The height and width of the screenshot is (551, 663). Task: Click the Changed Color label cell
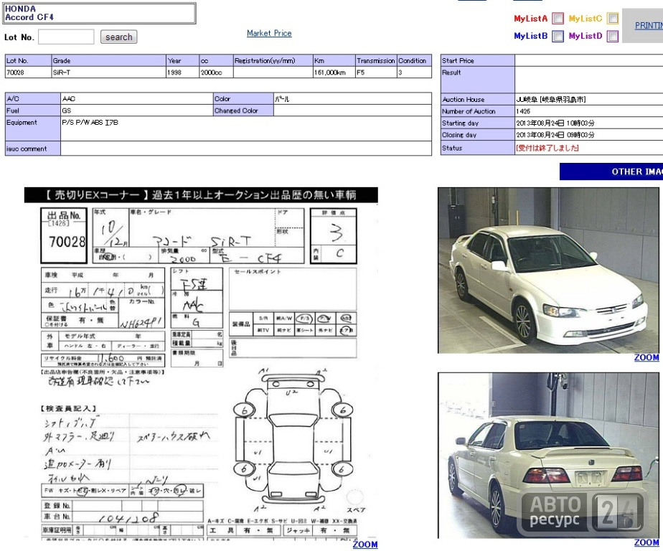click(x=243, y=110)
